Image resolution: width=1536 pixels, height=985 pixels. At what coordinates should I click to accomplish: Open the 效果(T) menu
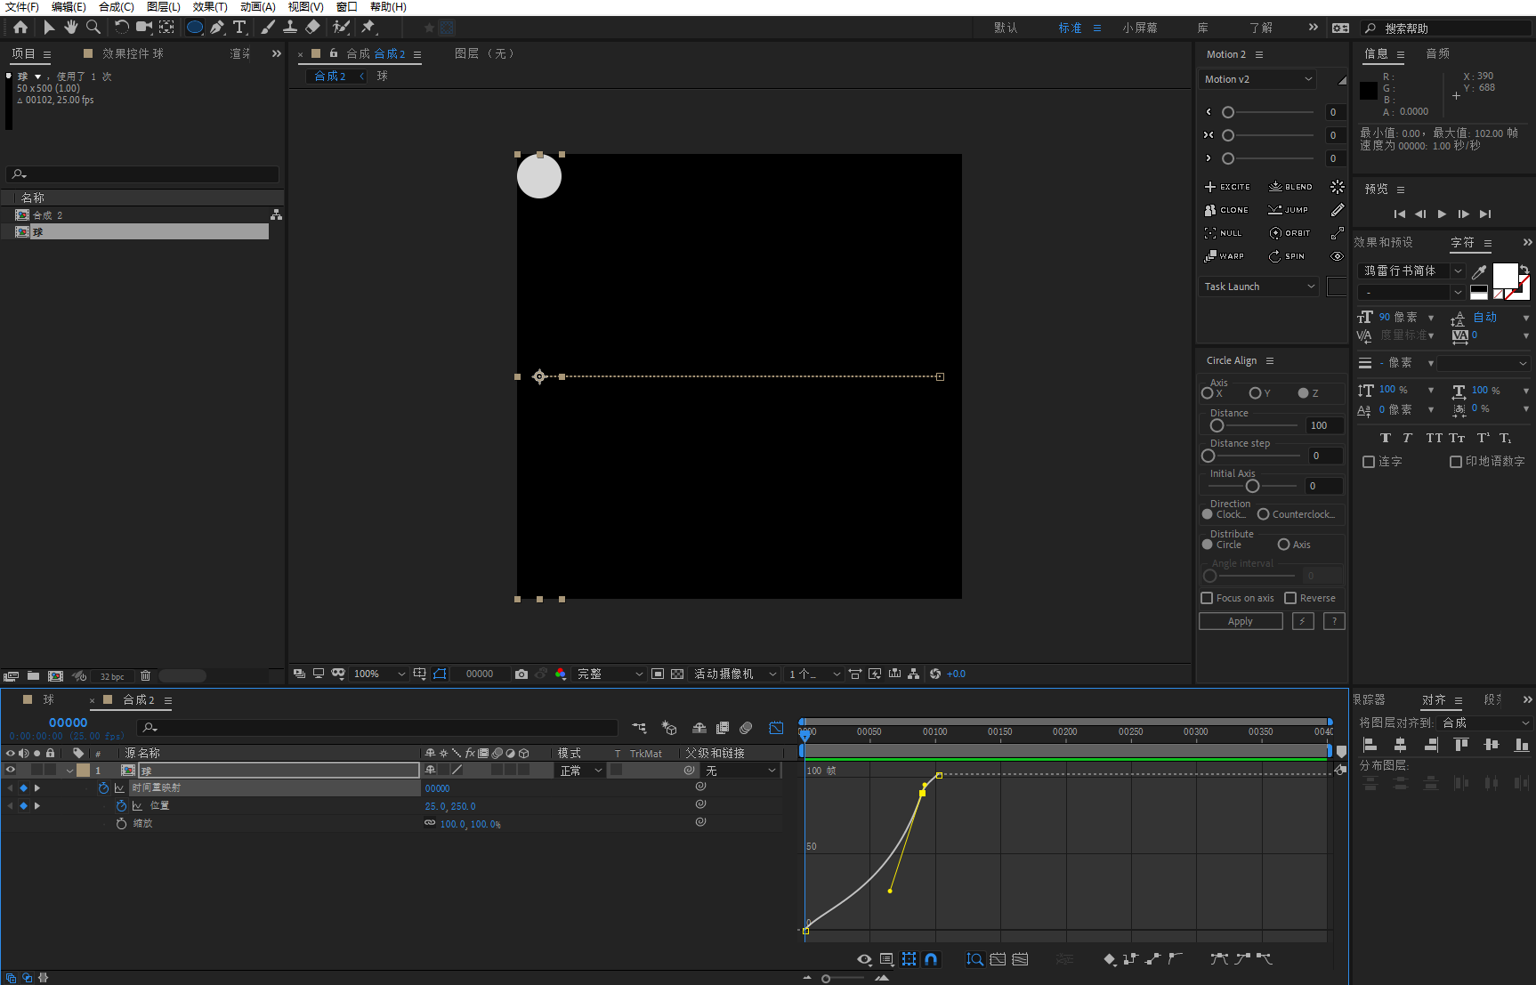tap(210, 7)
